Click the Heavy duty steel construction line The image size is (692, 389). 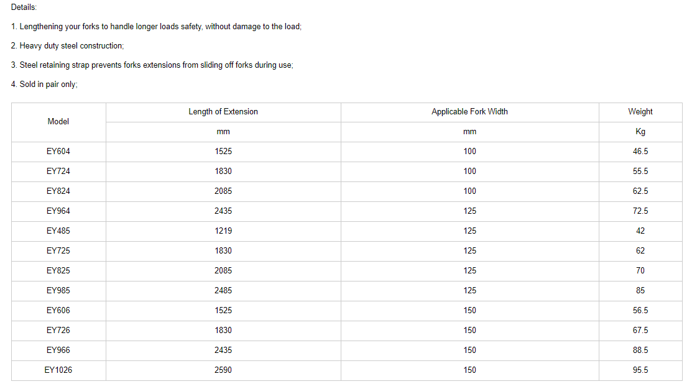tap(68, 46)
